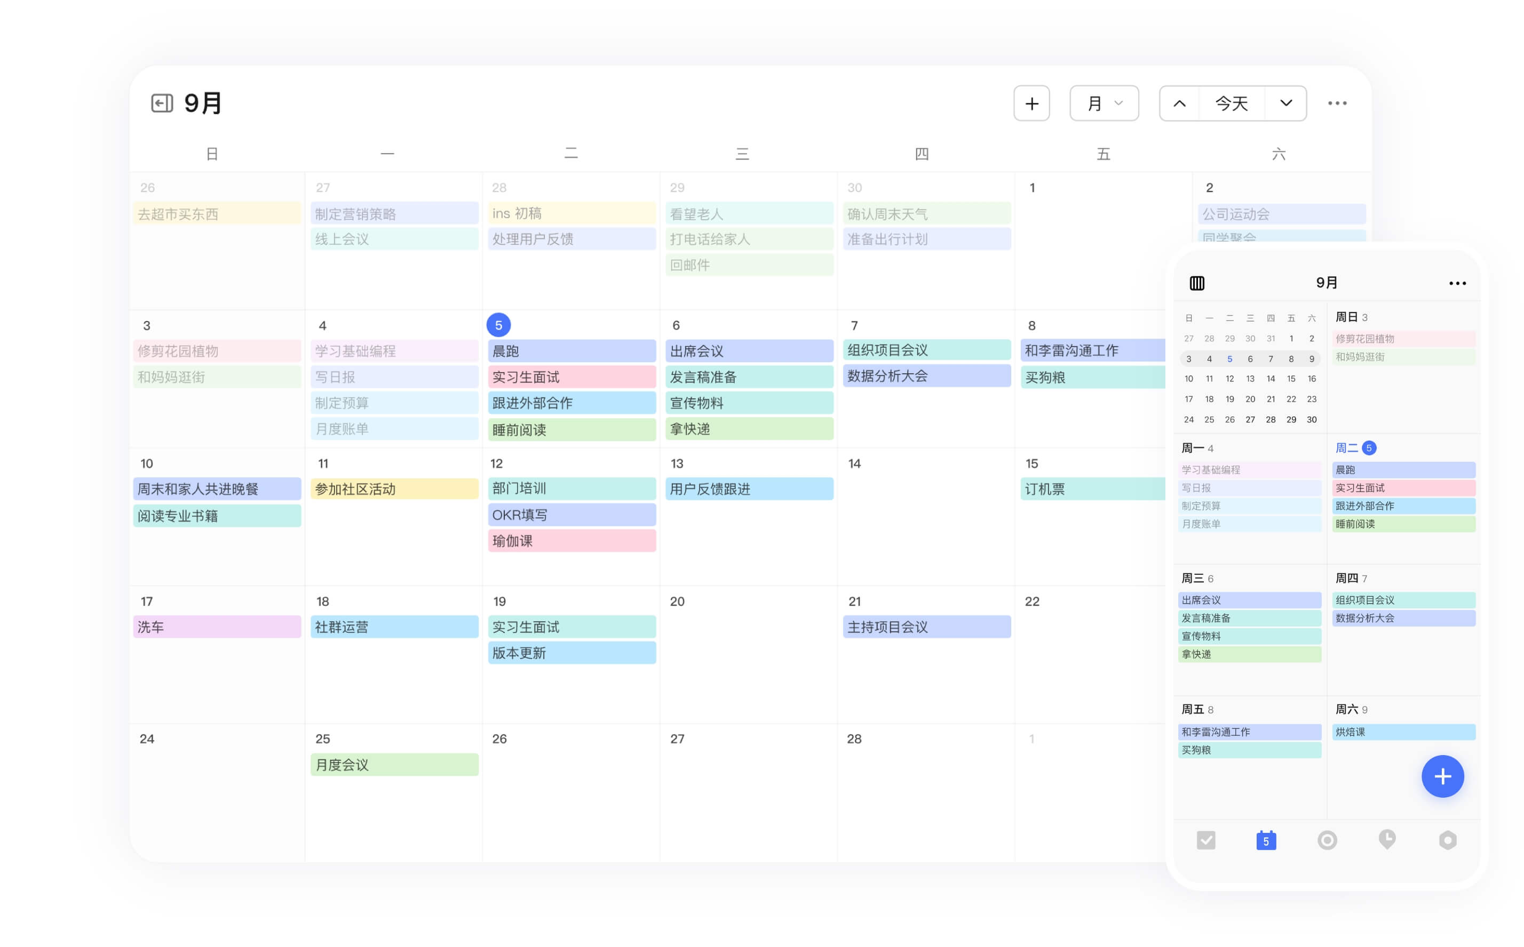This screenshot has width=1524, height=947.
Task: Click the global more options ellipsis menu
Action: point(1337,102)
